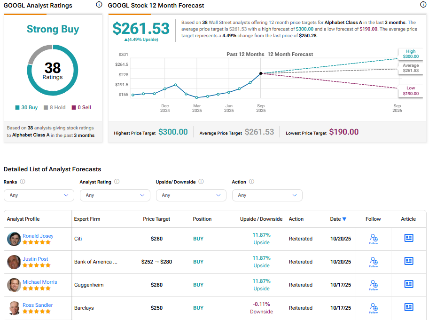This screenshot has height=320, width=429.
Task: Open Ronald Josey's analyst profile link
Action: point(38,236)
